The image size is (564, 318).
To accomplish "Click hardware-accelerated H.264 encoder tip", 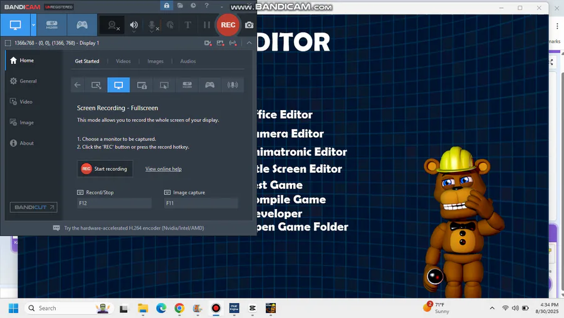I will [134, 228].
